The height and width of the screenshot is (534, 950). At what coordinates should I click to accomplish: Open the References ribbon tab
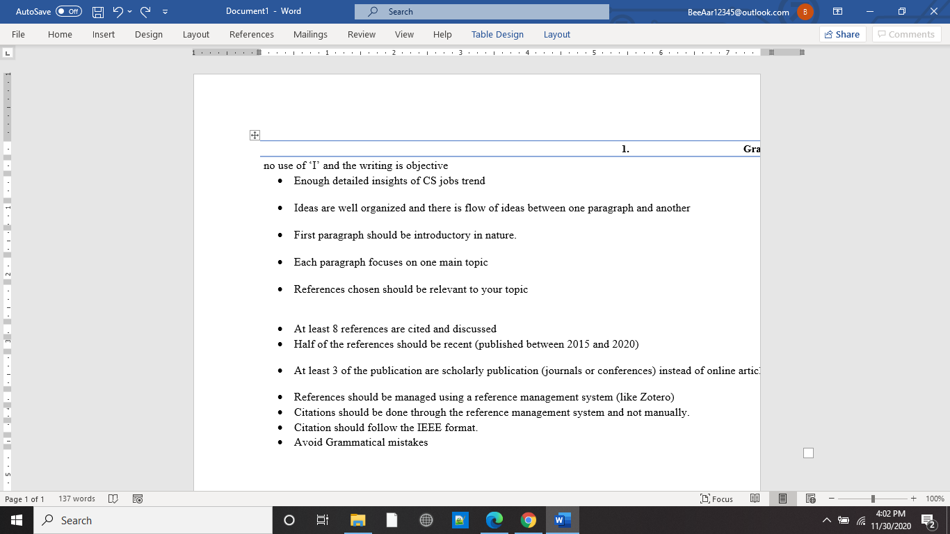(252, 34)
